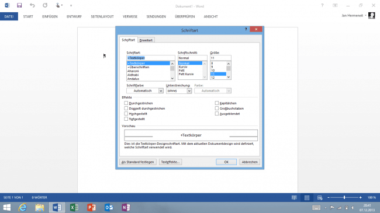Choose Fett Kursiv font style

click(190, 74)
